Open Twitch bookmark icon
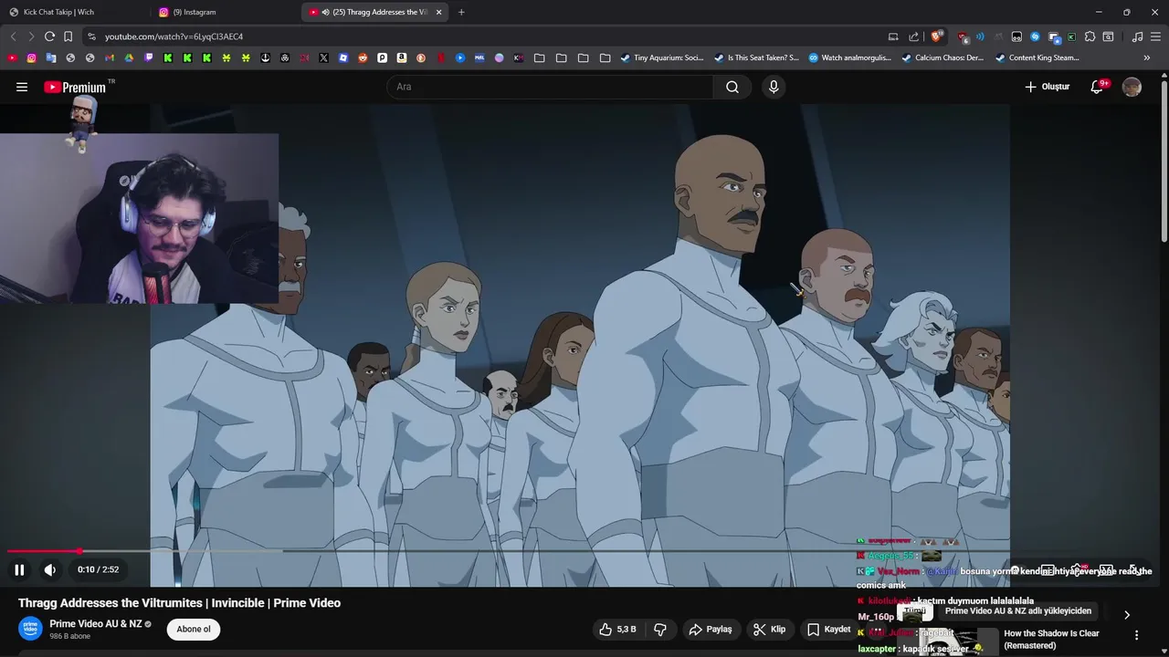Screen dimensions: 1169x657 [149, 57]
